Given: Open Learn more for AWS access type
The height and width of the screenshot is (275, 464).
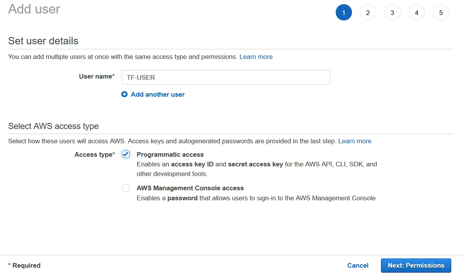Looking at the screenshot, I should (355, 141).
